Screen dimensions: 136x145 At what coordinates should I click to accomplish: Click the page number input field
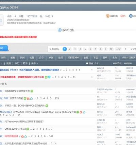point(127,49)
